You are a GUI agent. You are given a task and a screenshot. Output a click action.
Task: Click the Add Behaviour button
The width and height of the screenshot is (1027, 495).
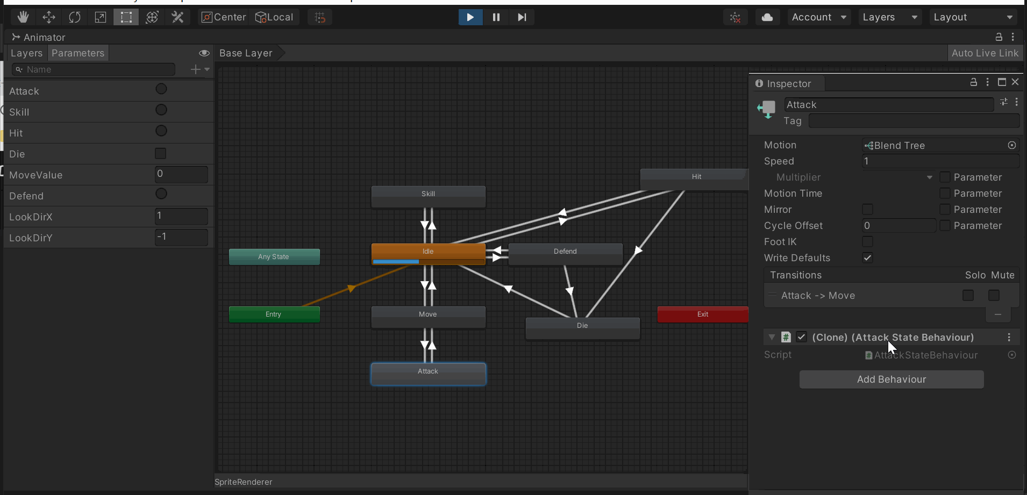892,379
